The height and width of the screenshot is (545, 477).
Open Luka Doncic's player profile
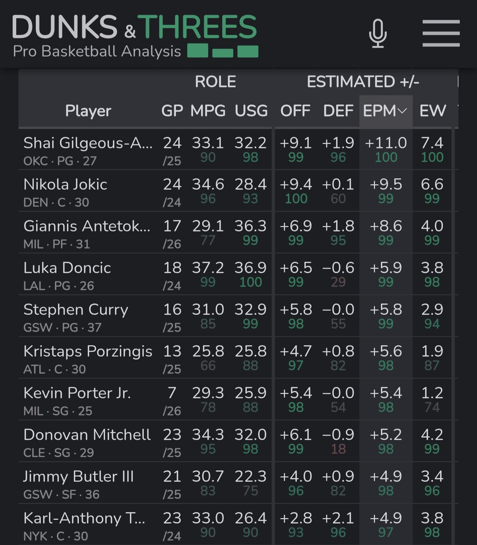tap(67, 268)
